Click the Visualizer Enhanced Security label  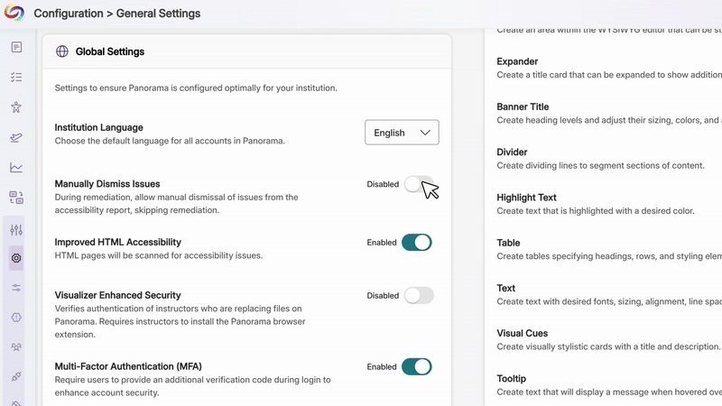tap(118, 295)
